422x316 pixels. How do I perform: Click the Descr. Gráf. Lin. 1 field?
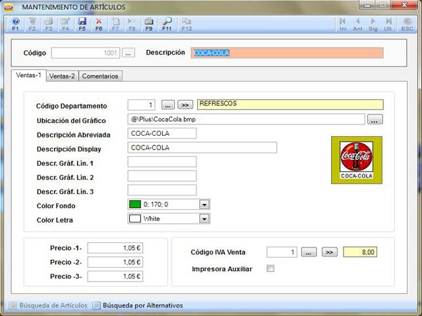(162, 162)
